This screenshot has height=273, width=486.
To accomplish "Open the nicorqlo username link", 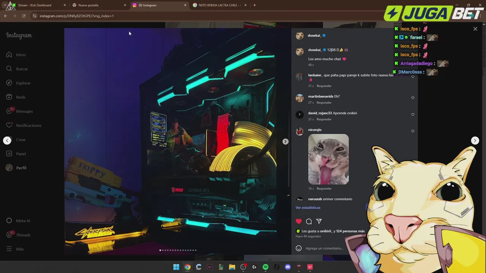I will click(315, 130).
